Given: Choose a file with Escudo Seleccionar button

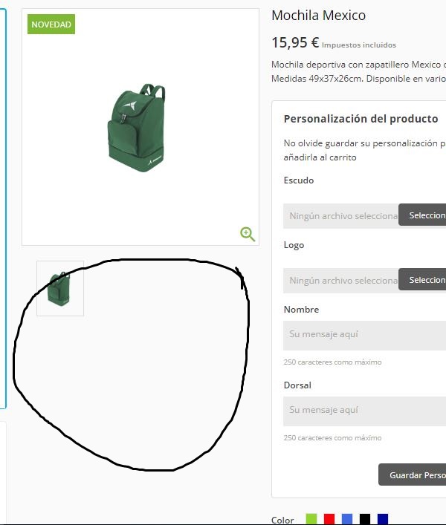Looking at the screenshot, I should [422, 215].
